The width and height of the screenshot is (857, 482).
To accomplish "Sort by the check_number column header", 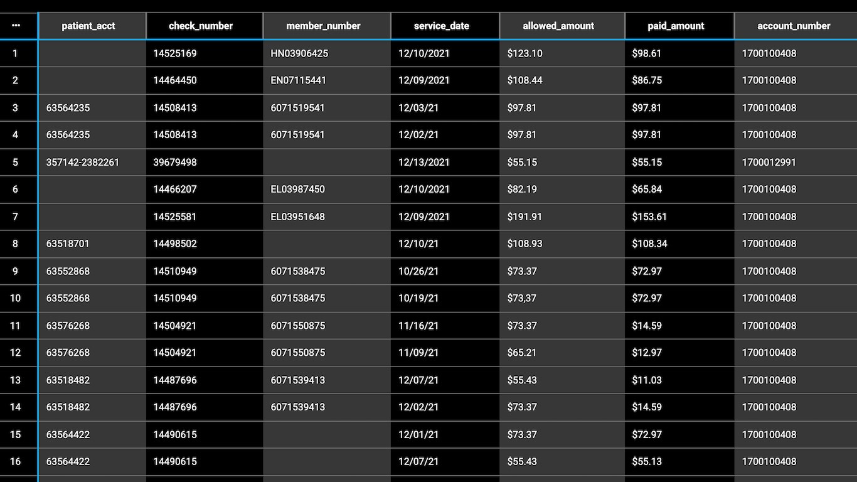I will pyautogui.click(x=201, y=26).
